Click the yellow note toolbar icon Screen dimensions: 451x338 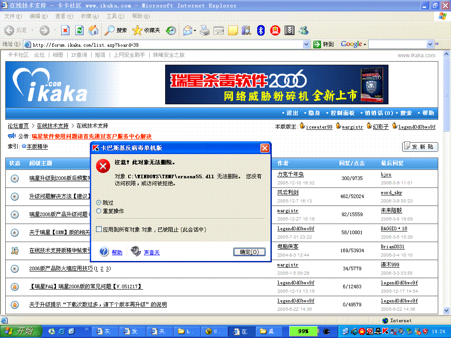coord(233,30)
